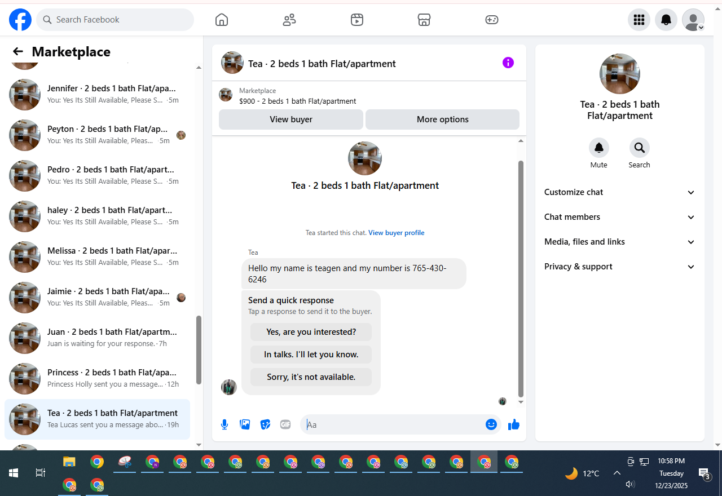Expand the Chat members section
722x496 pixels.
pos(620,217)
